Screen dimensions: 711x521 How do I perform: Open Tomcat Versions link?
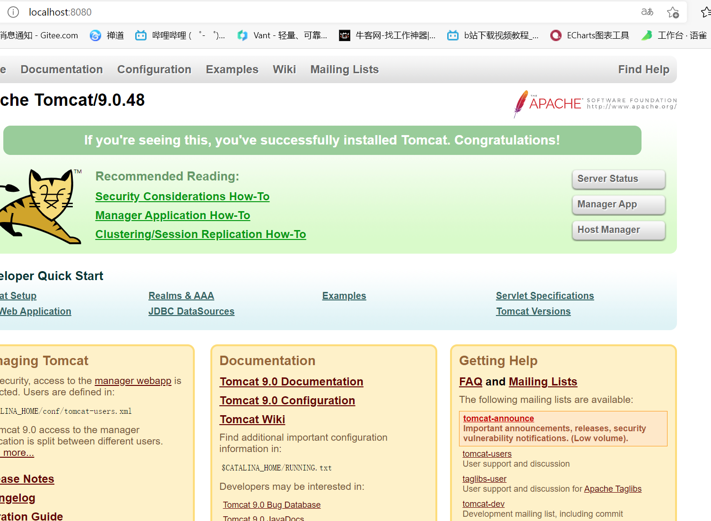point(533,311)
